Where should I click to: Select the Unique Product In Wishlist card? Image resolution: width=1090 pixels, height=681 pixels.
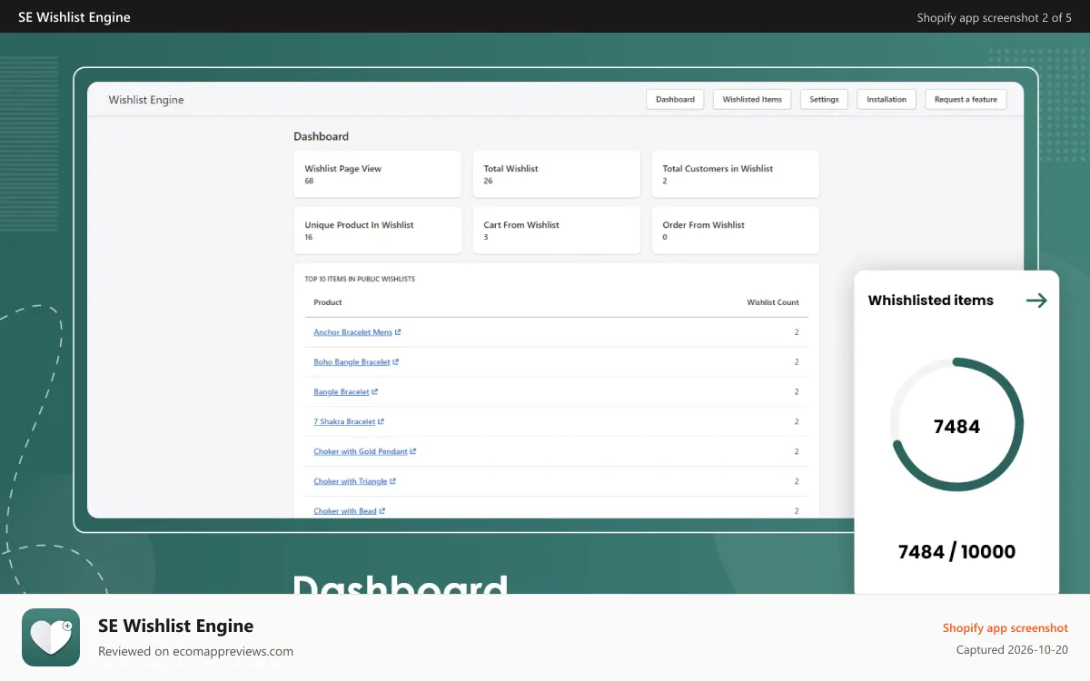tap(378, 231)
